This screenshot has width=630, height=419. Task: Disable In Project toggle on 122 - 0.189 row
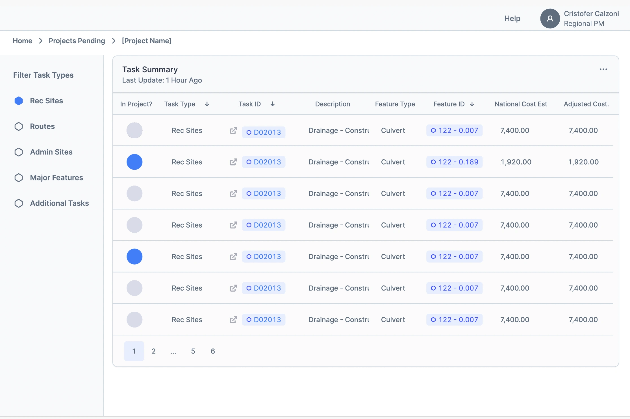(134, 162)
